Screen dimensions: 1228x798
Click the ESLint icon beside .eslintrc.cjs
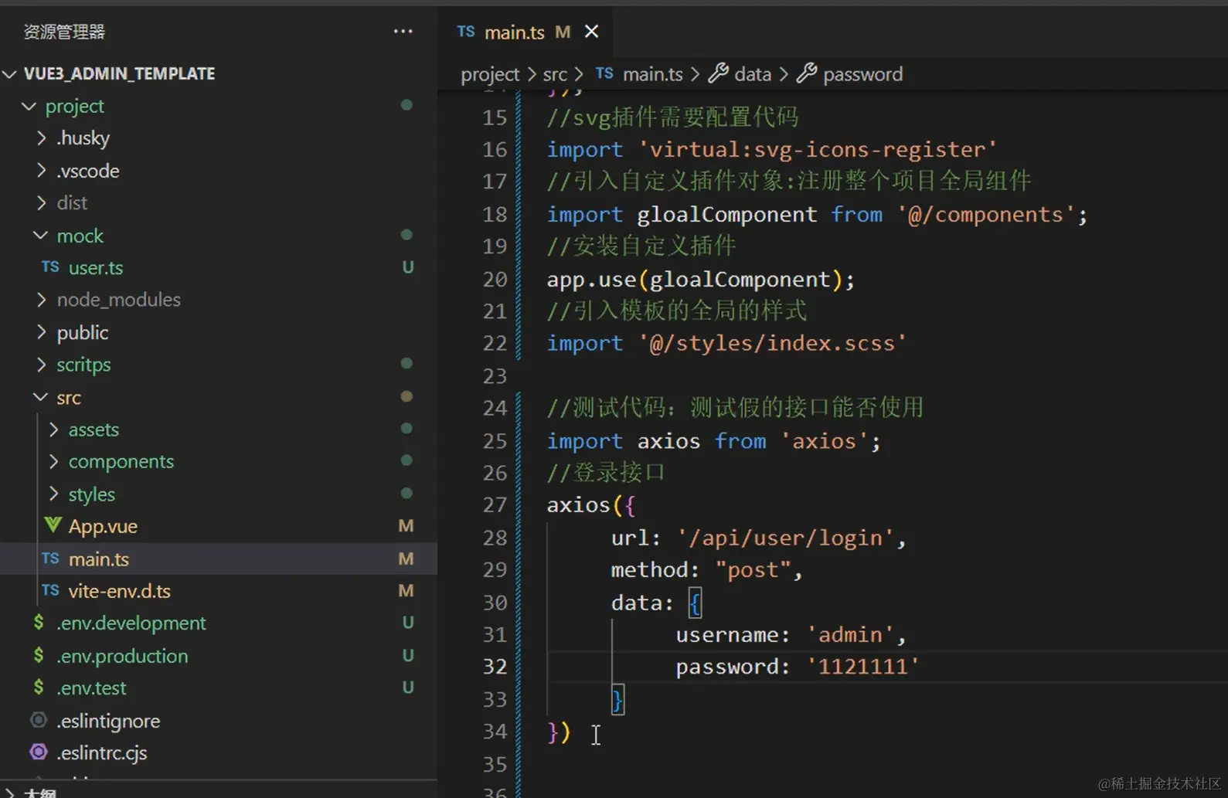pos(39,752)
